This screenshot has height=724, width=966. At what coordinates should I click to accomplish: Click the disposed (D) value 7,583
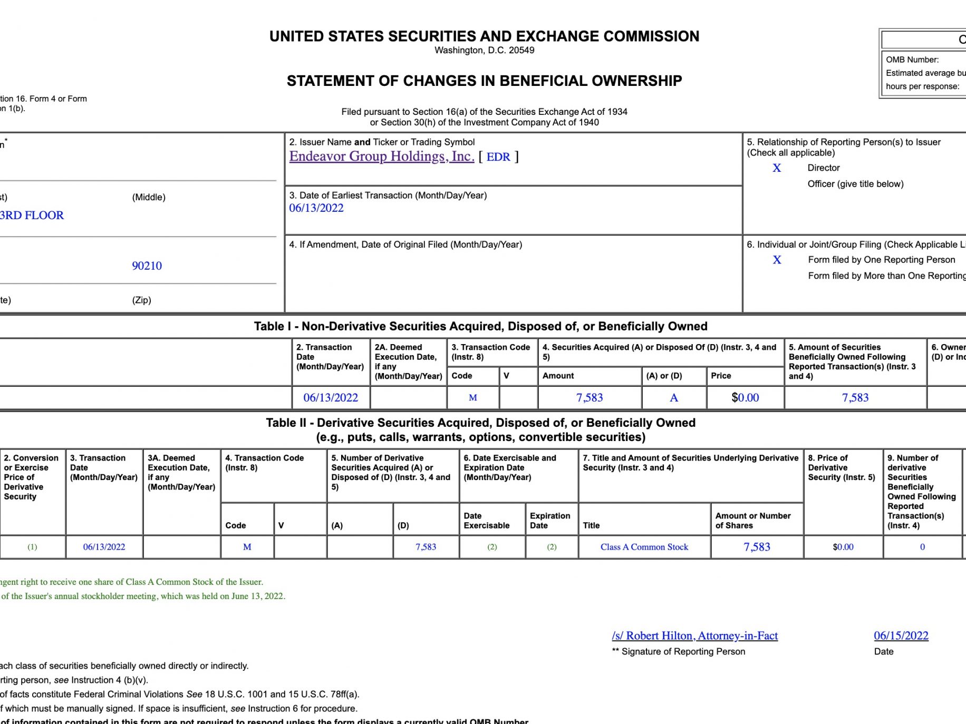pyautogui.click(x=426, y=547)
